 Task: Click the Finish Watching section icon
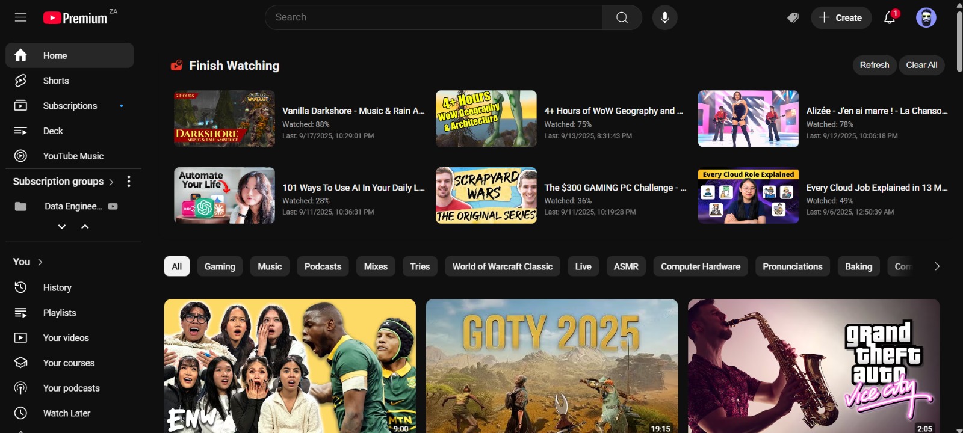click(x=176, y=65)
